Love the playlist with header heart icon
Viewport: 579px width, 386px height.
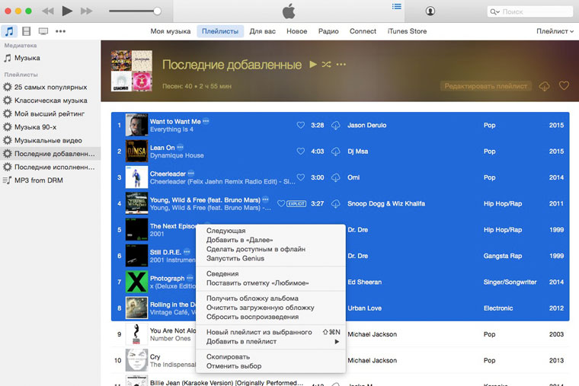[x=564, y=85]
